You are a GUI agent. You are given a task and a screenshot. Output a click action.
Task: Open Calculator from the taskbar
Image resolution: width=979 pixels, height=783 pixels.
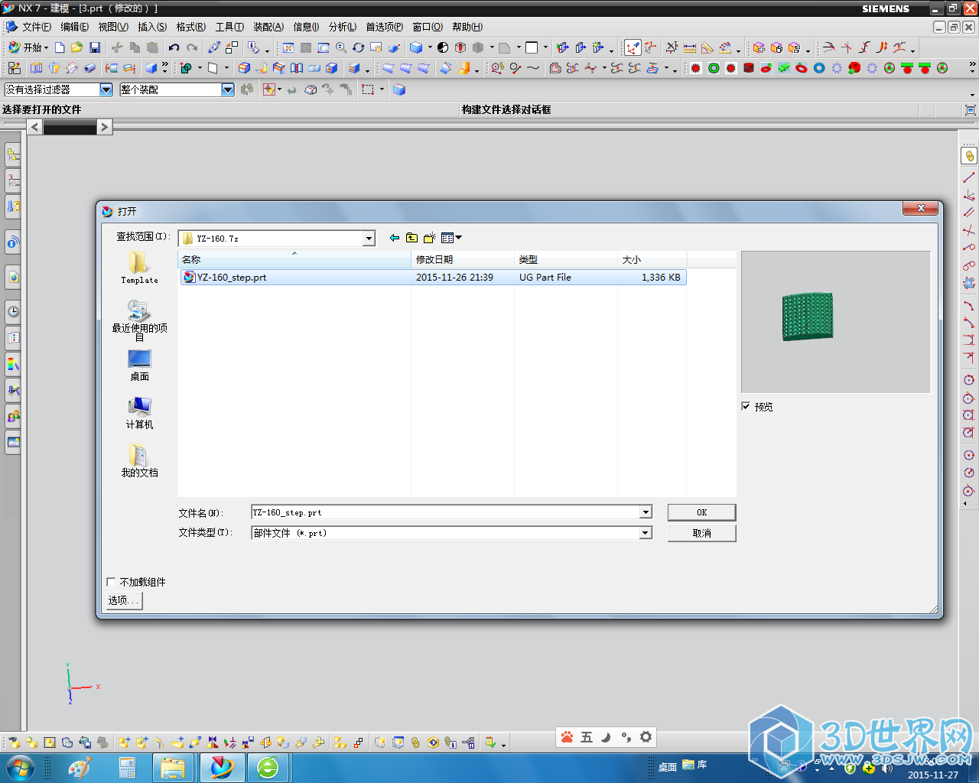tap(127, 767)
